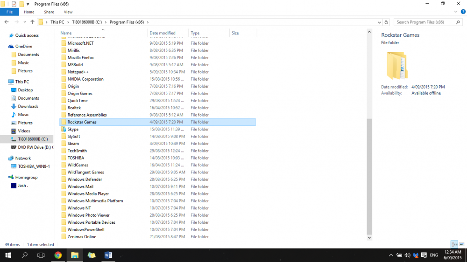Screen dimensions: 467x262
Task: Launch Google Chrome from the taskbar
Action: (x=58, y=255)
